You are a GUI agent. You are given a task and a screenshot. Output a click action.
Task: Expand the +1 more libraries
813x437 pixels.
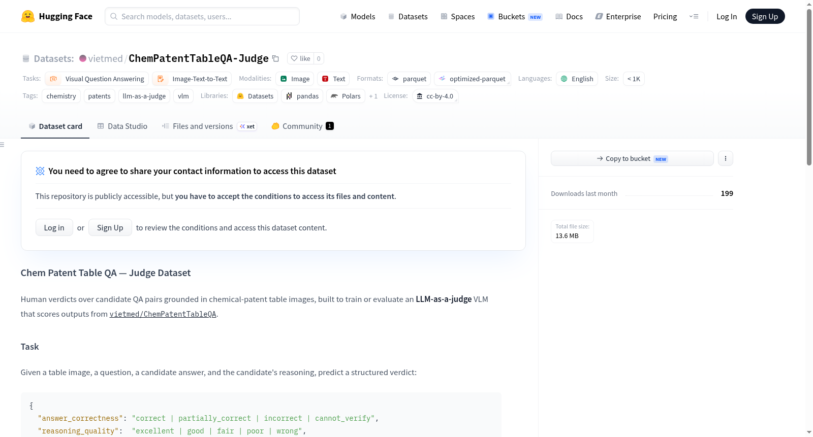pyautogui.click(x=373, y=96)
